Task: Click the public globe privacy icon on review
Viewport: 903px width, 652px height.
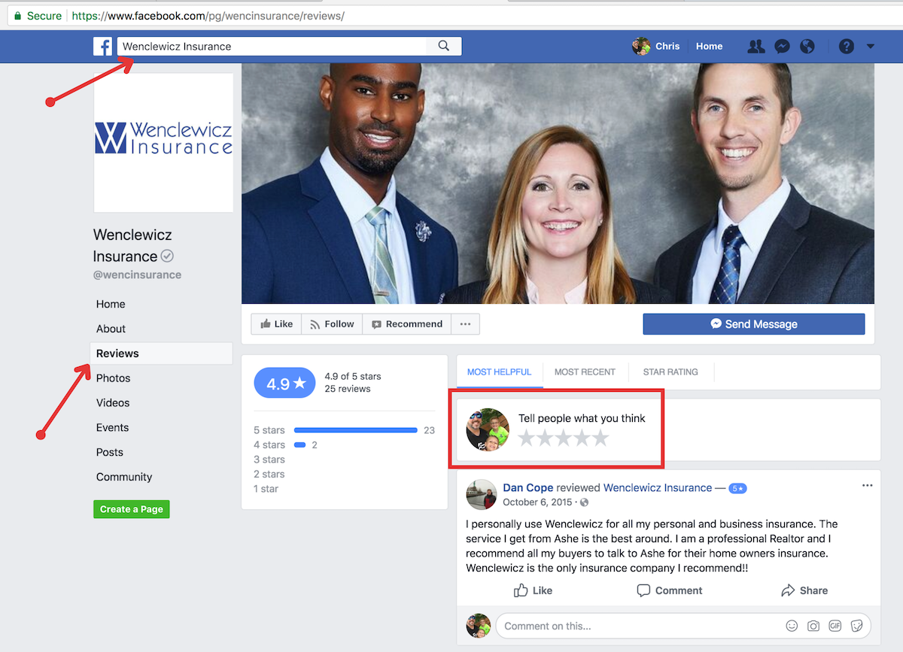Action: pos(584,502)
